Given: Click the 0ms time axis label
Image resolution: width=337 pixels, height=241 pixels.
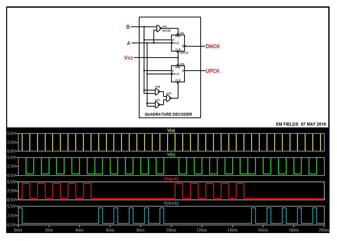Looking at the screenshot, I should pos(18,230).
